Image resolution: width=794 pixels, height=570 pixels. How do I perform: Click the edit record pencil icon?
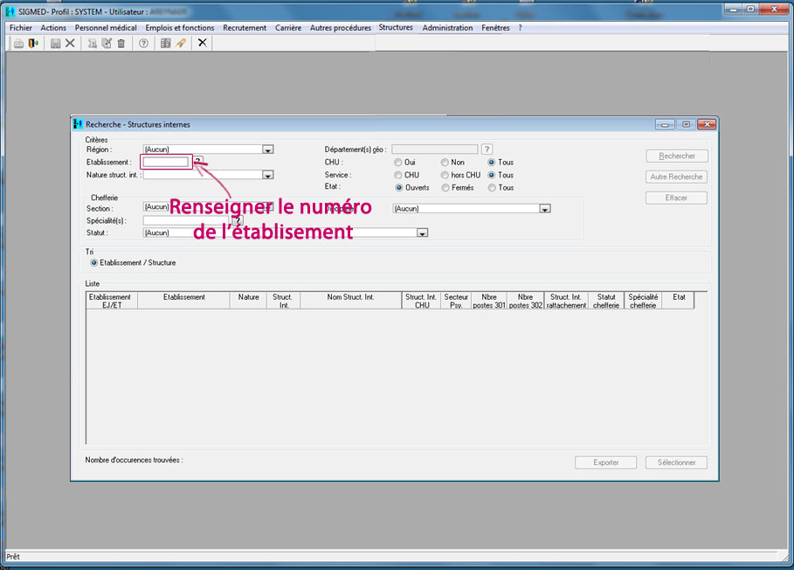click(107, 44)
